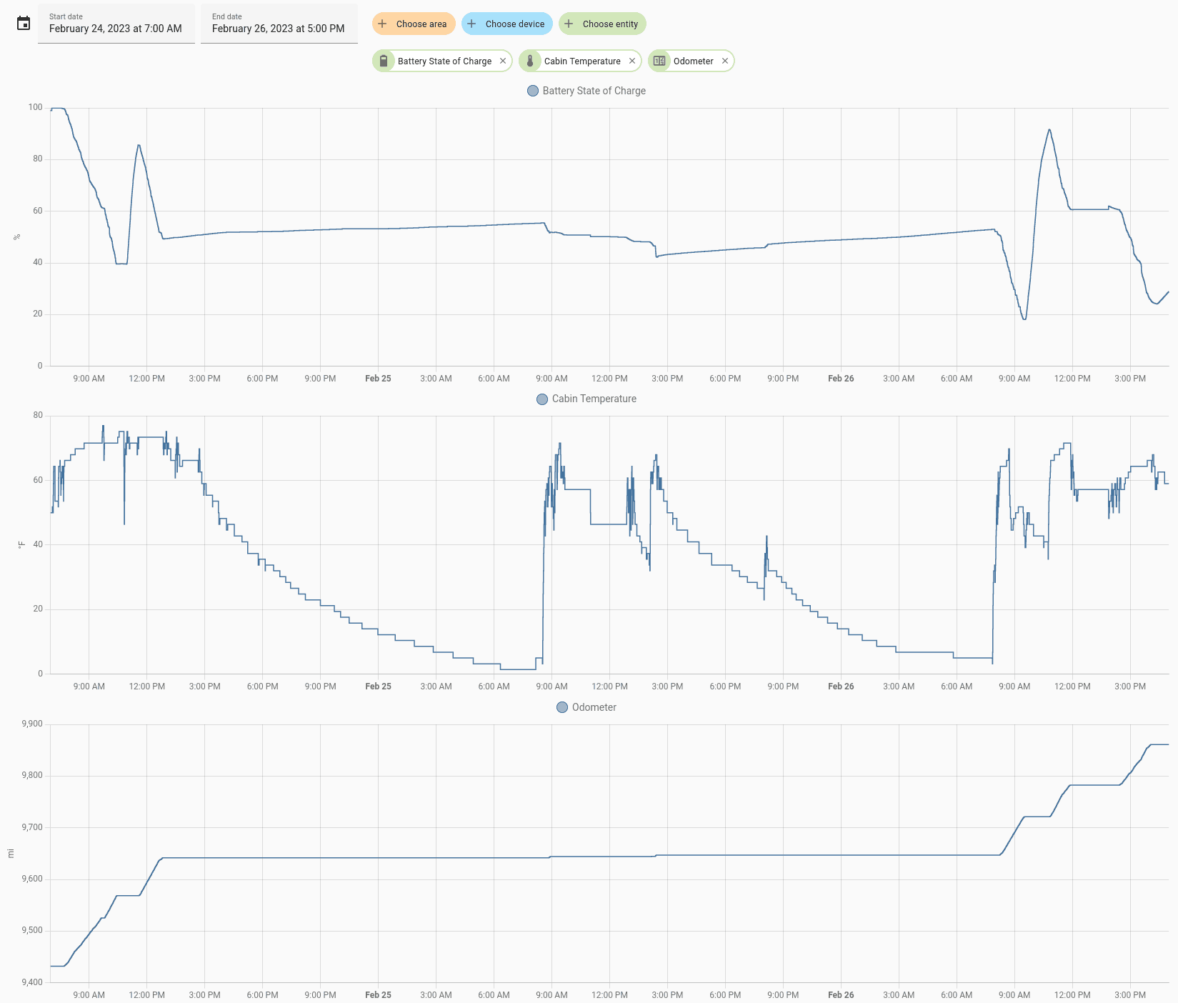The height and width of the screenshot is (1003, 1178).
Task: Click Battery State of Charge legend color dot
Action: (533, 91)
